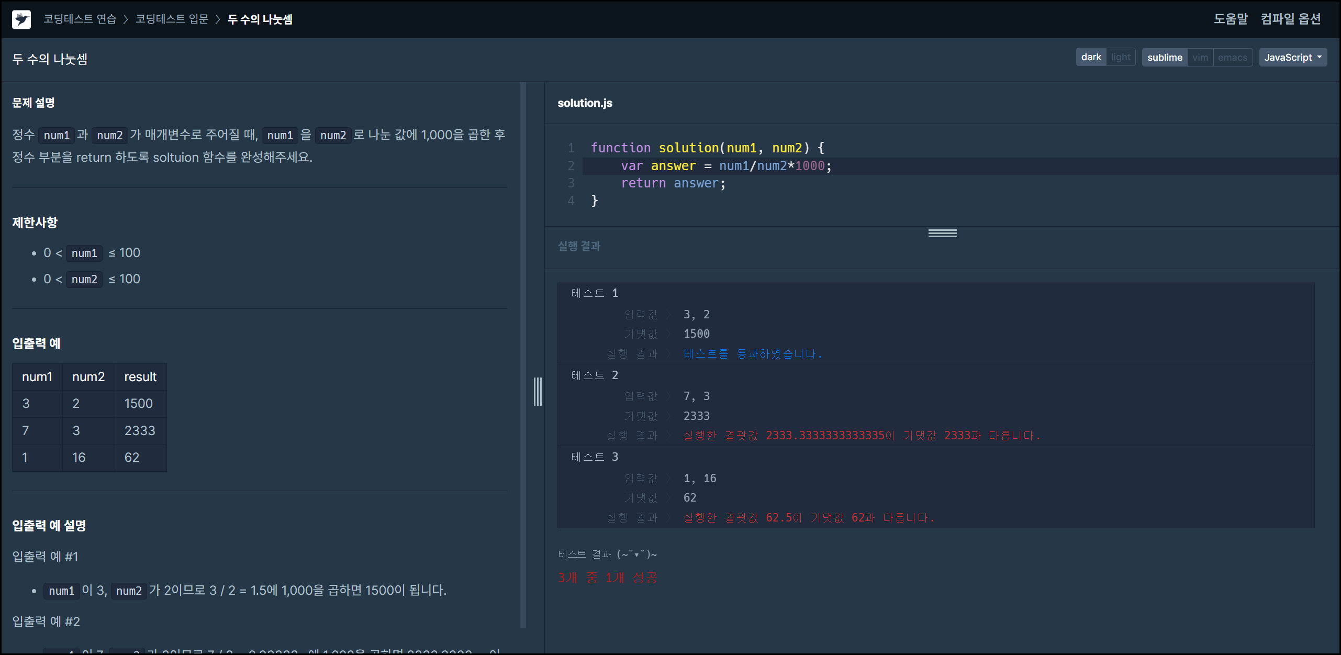Click the breadcrumb chevron before 두 수의 나눗셈
The width and height of the screenshot is (1341, 655).
(x=218, y=19)
